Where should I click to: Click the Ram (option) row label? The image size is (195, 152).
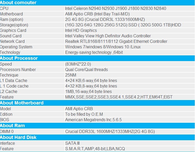point(12,20)
